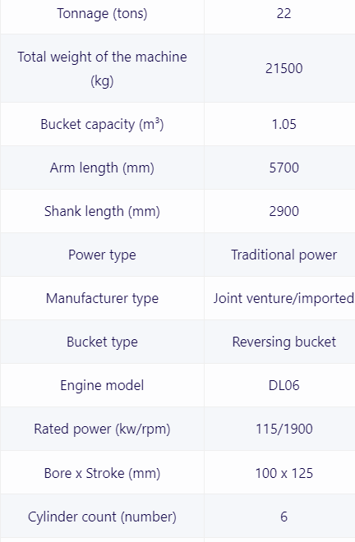Click the Manufacturer type label
Image resolution: width=355 pixels, height=542 pixels.
point(102,299)
